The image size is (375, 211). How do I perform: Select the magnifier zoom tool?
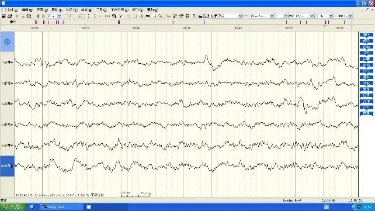(x=161, y=16)
